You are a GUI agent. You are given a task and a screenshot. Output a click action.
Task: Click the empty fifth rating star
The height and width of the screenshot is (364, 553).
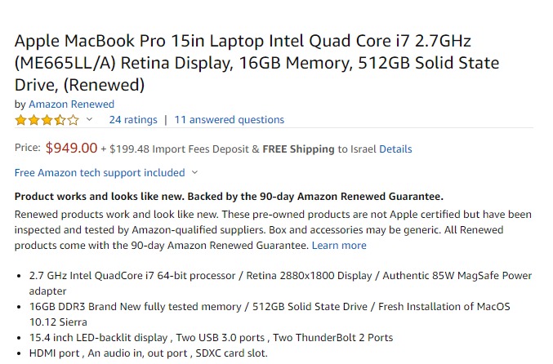(74, 120)
